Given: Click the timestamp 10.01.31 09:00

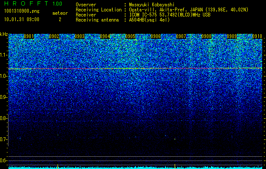Looking at the screenshot, I should pyautogui.click(x=22, y=19).
